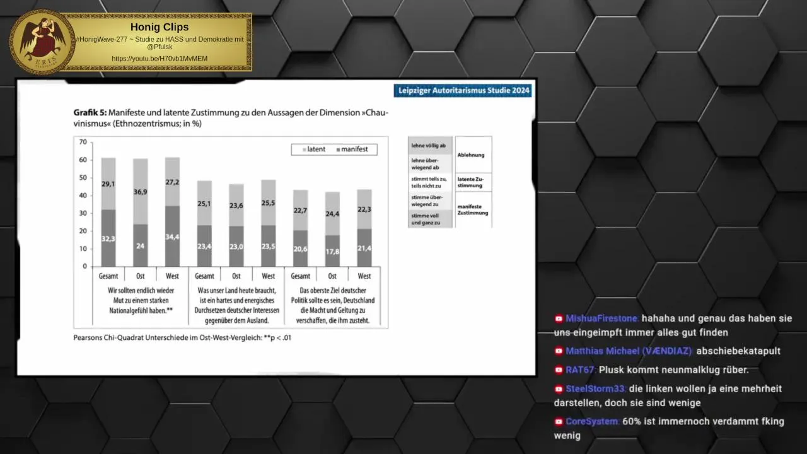Click the YouTube icon beside CoreSystem
Image resolution: width=807 pixels, height=454 pixels.
point(559,421)
